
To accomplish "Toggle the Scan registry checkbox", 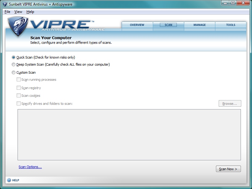I will coord(19,88).
